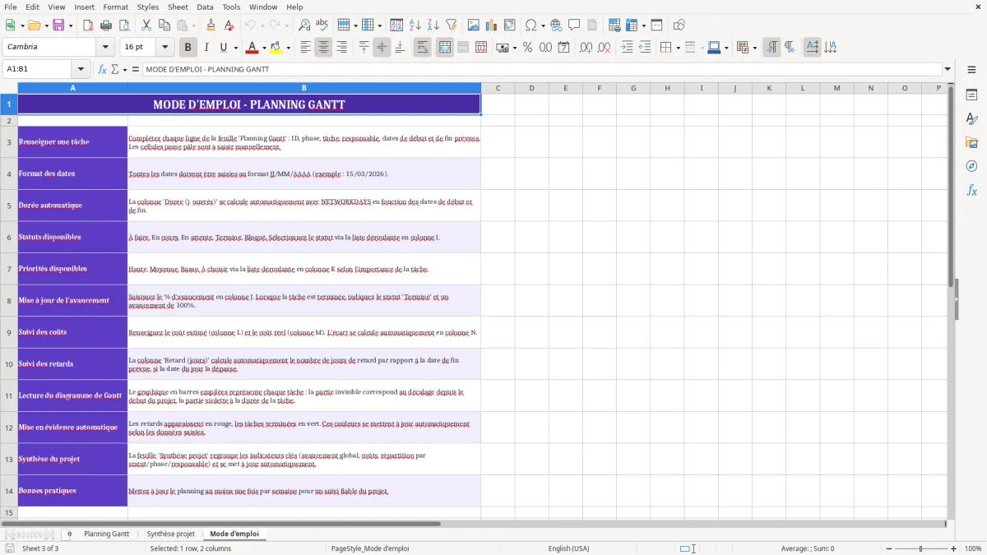Image resolution: width=987 pixels, height=555 pixels.
Task: Toggle Bold formatting button
Action: click(188, 48)
